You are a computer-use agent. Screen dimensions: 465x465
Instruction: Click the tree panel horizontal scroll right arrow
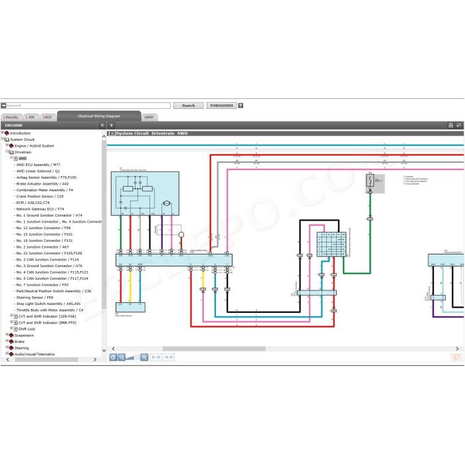tap(95, 360)
